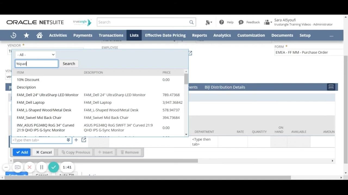
Task: Select the Description item row
Action: 26,87
